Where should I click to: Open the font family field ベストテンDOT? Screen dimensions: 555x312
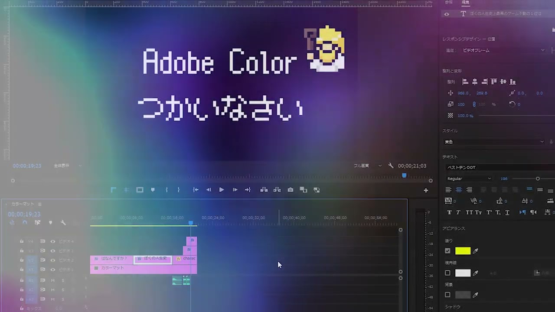pyautogui.click(x=501, y=167)
